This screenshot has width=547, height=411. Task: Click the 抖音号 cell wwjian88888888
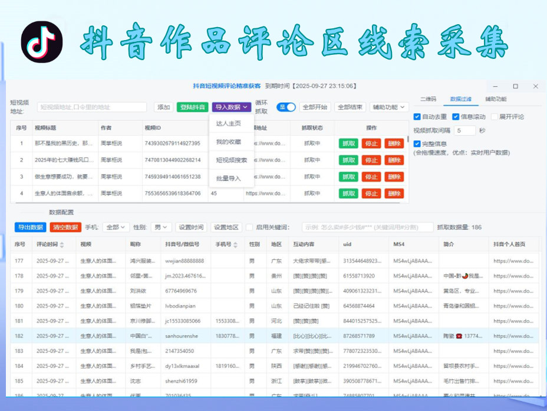(x=184, y=261)
